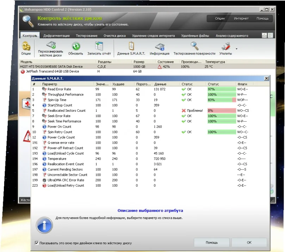
Task: Sort by the Параметр column header
Action: 67,84
